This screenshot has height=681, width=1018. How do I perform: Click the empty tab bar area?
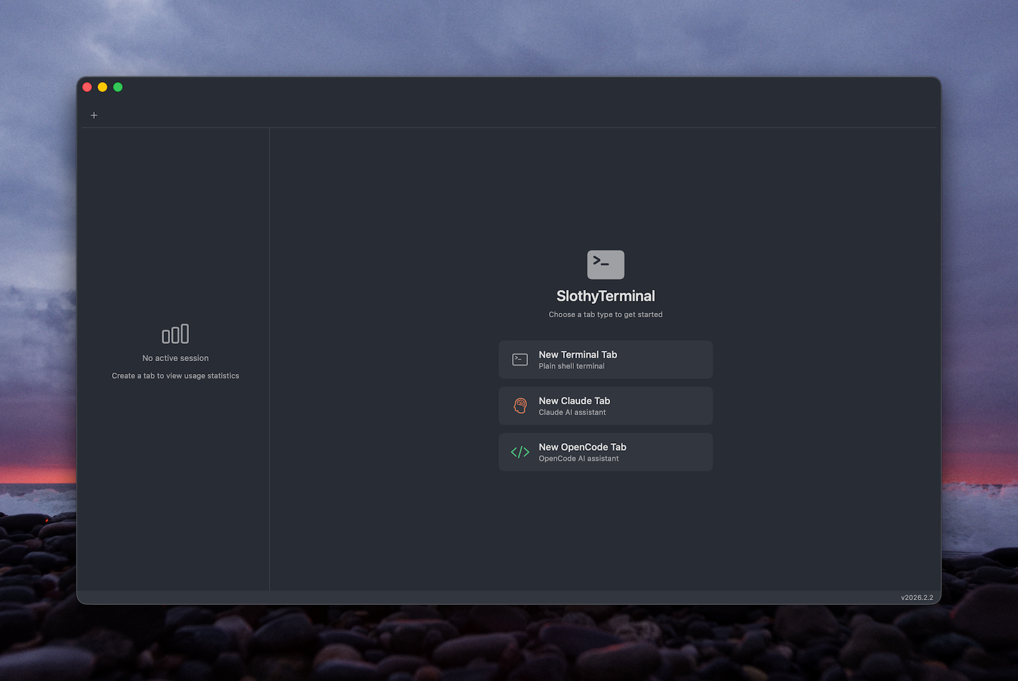click(445, 114)
